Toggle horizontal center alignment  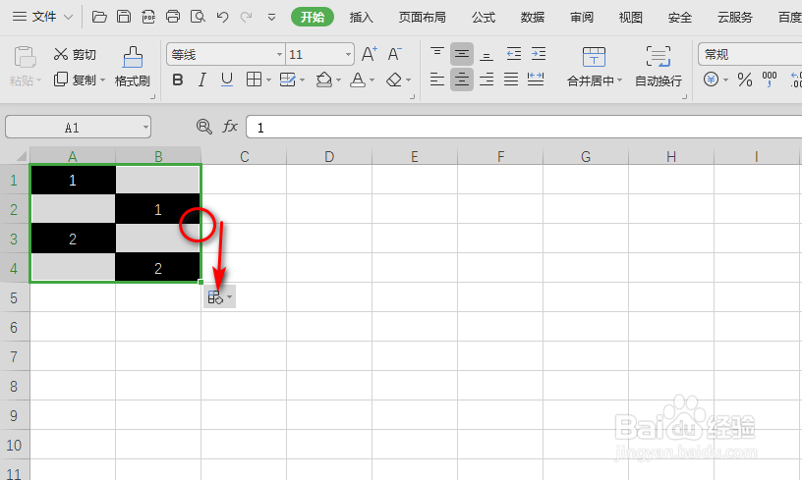[x=461, y=80]
